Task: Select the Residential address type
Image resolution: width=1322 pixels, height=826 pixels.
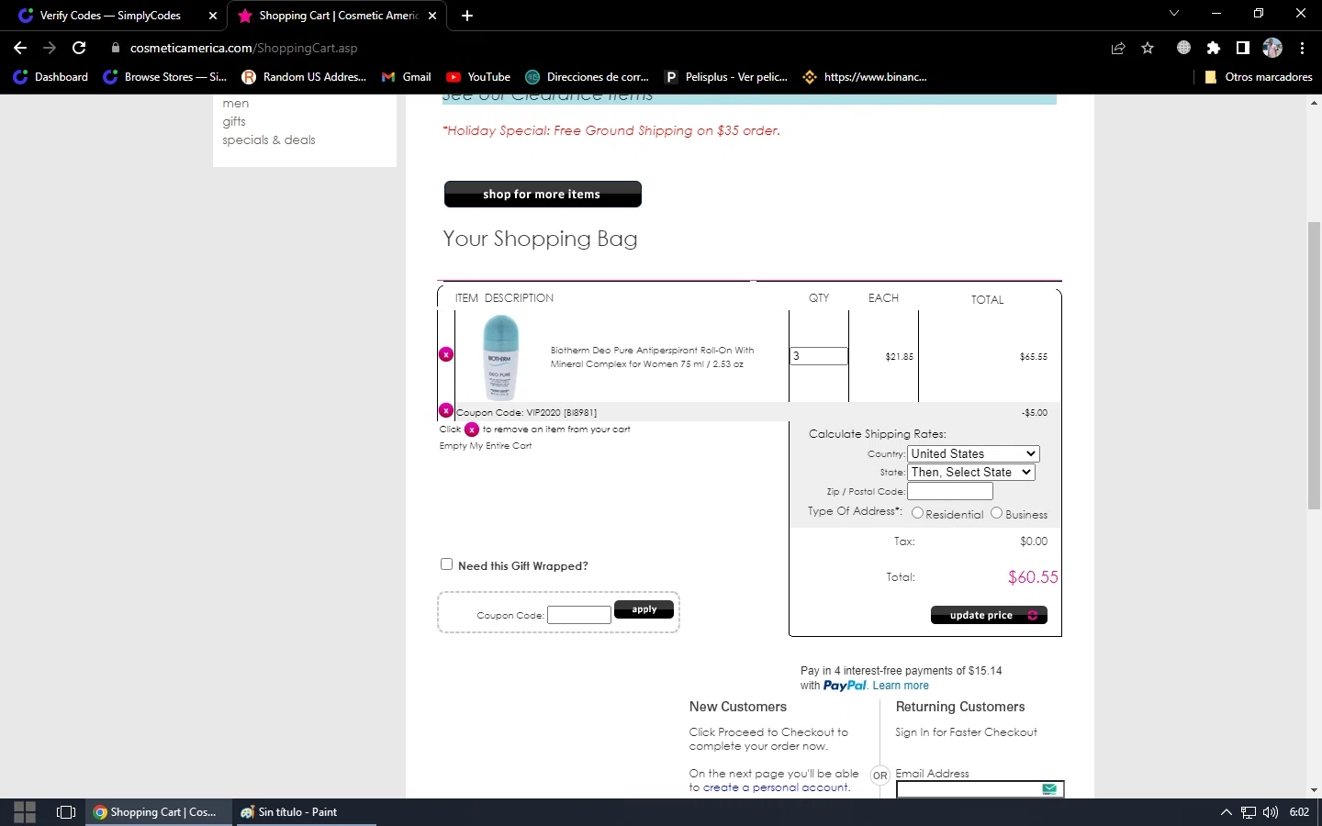Action: click(x=917, y=513)
